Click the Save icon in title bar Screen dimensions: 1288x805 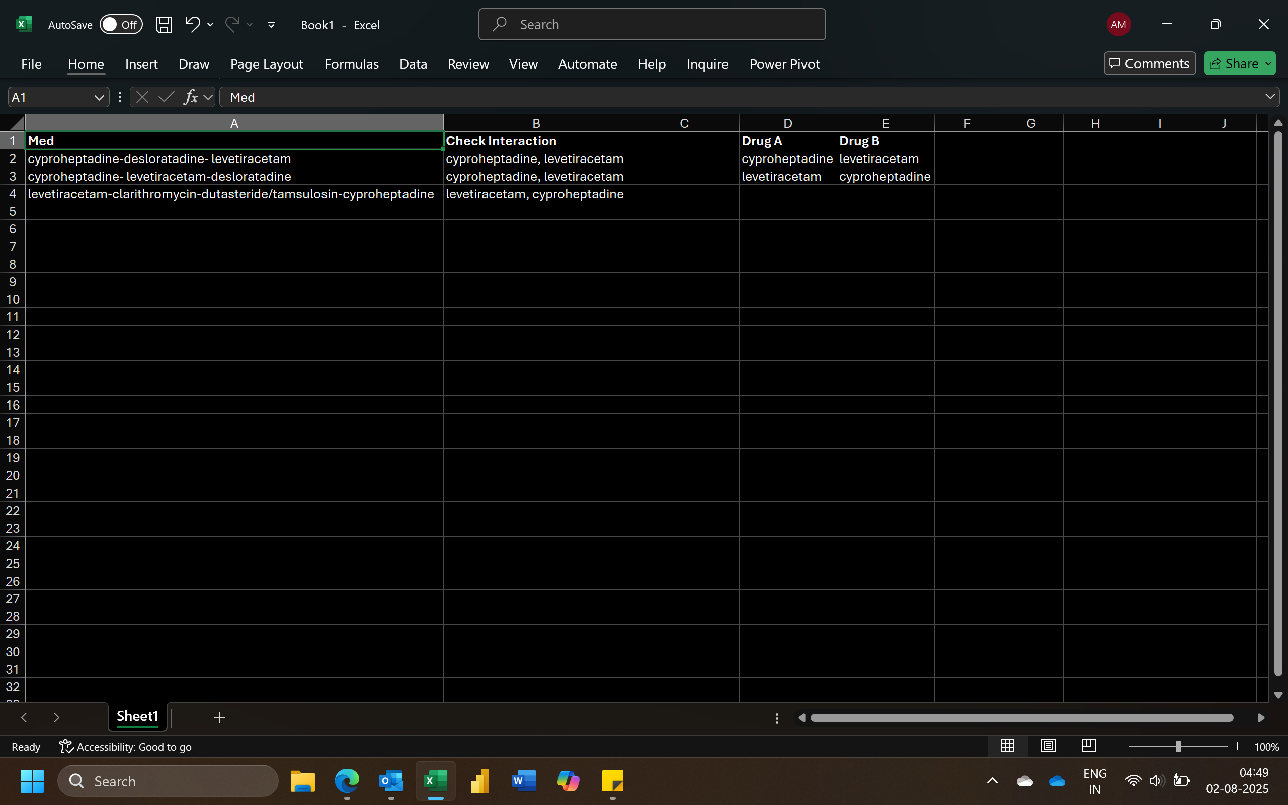click(x=164, y=25)
